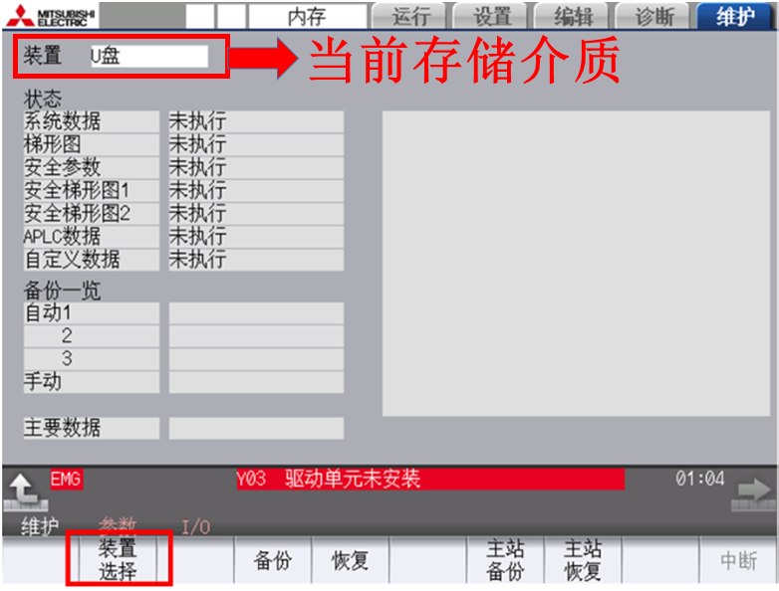Click the Mitsubishi Electric logo
The image size is (779, 591).
point(52,16)
